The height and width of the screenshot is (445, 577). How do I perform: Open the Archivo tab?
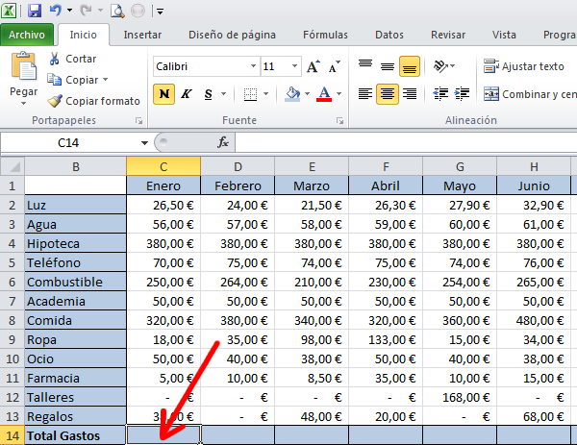27,35
